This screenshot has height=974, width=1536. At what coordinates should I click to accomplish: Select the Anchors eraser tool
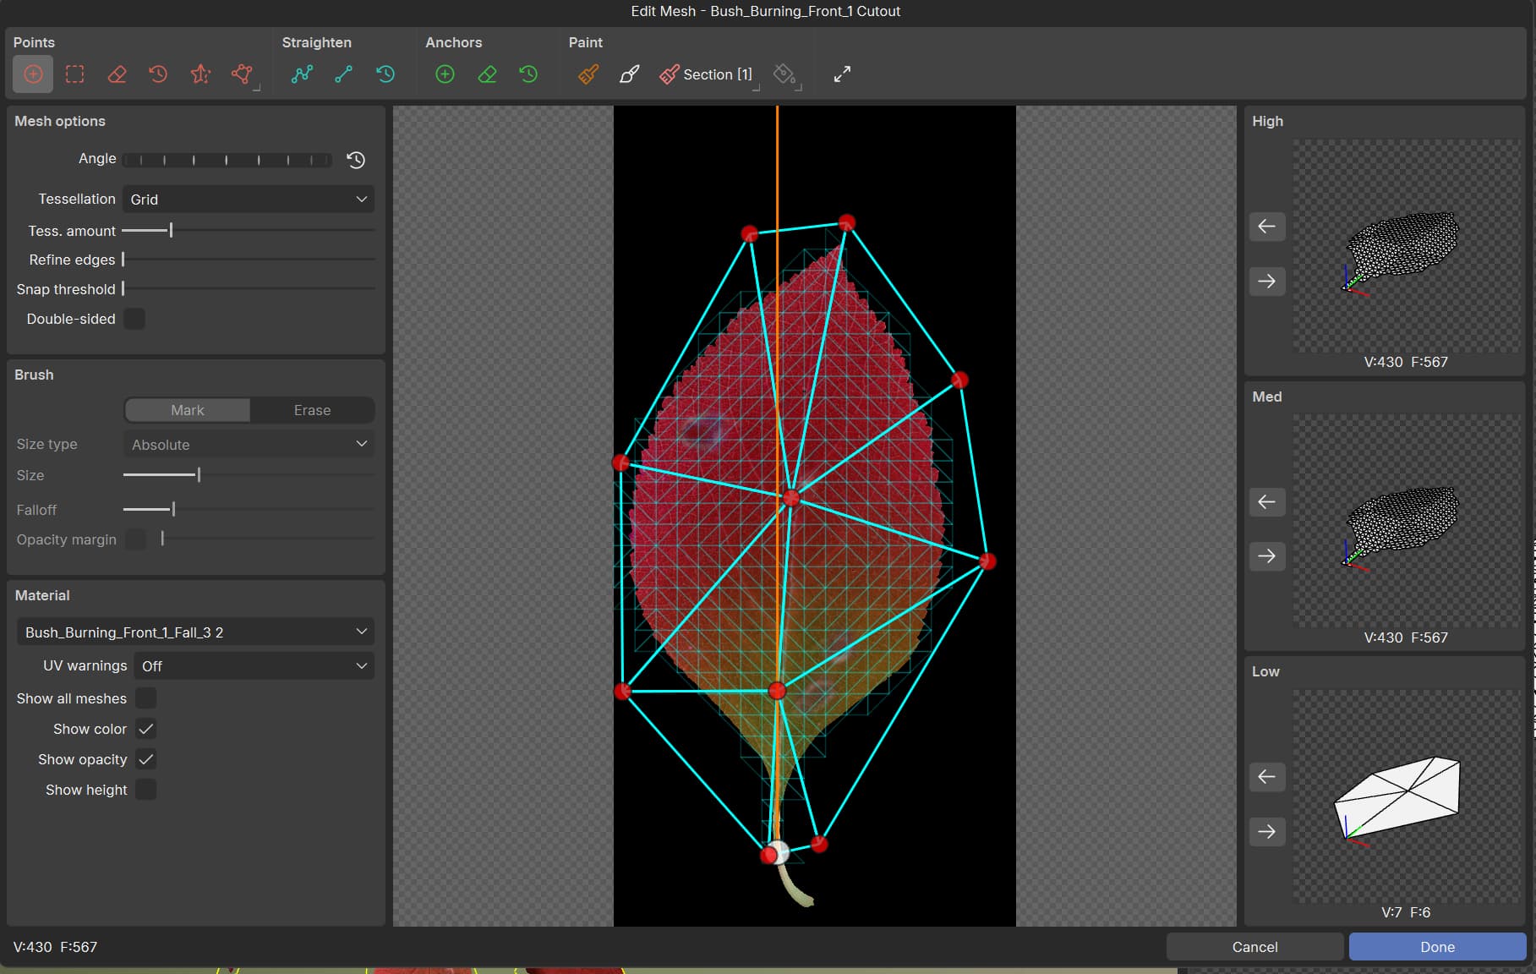pos(487,74)
